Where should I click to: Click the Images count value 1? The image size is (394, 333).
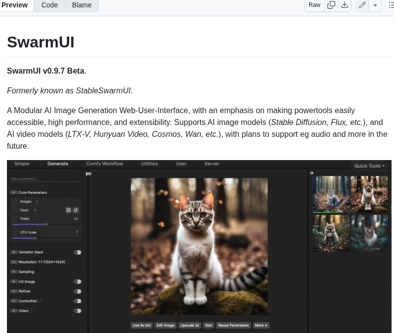[x=38, y=202]
